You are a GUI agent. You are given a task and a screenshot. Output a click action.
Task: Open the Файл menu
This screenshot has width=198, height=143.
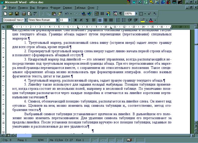click(x=12, y=8)
